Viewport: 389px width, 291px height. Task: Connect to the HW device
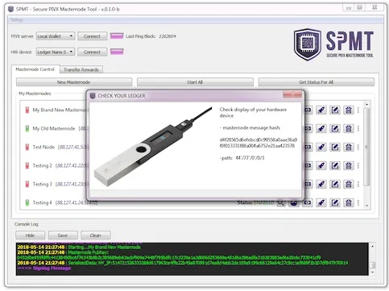92,52
